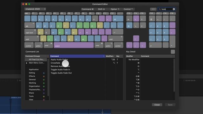Toggle the shift key beside the slash key
This screenshot has height=114, width=203.
point(115,39)
